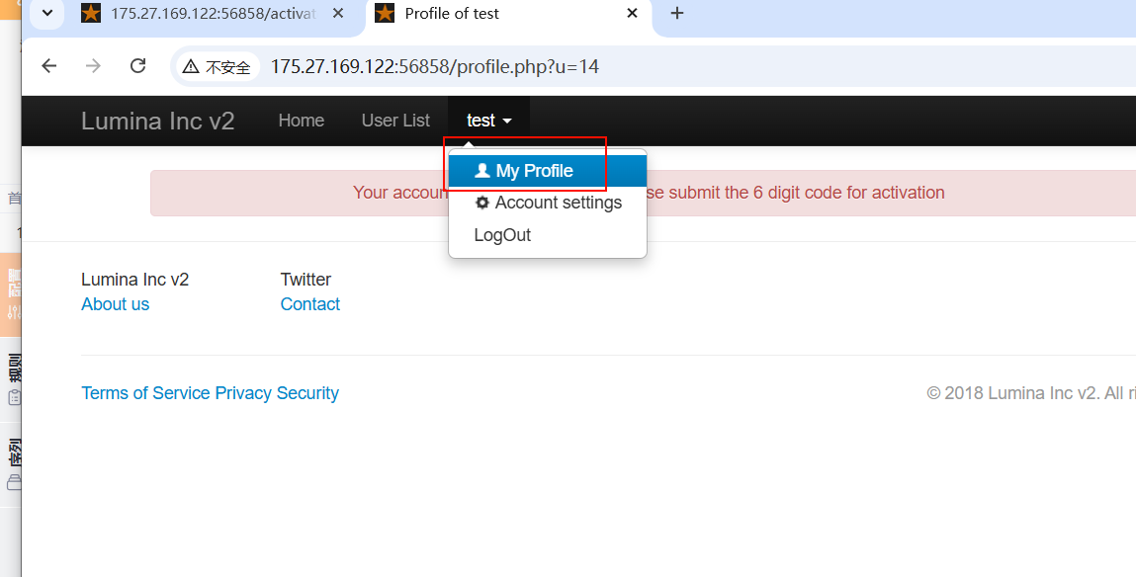Open a new browser tab
1136x577 pixels.
[677, 14]
